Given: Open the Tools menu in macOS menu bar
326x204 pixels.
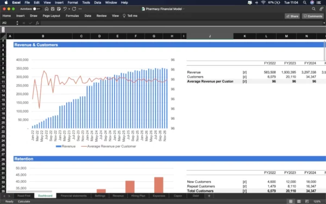Looking at the screenshot, I should click(86, 3).
